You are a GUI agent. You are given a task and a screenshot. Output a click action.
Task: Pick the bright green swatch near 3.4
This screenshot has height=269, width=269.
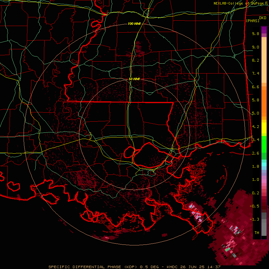264,144
